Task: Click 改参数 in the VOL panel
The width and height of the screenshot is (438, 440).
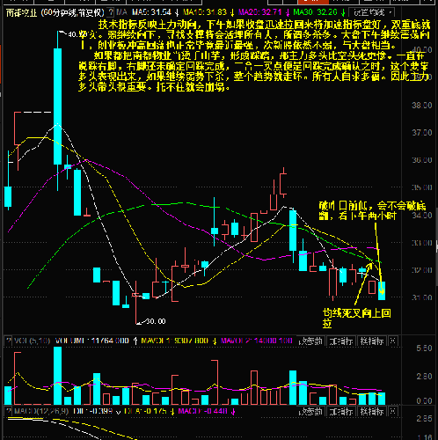Action: (310, 341)
